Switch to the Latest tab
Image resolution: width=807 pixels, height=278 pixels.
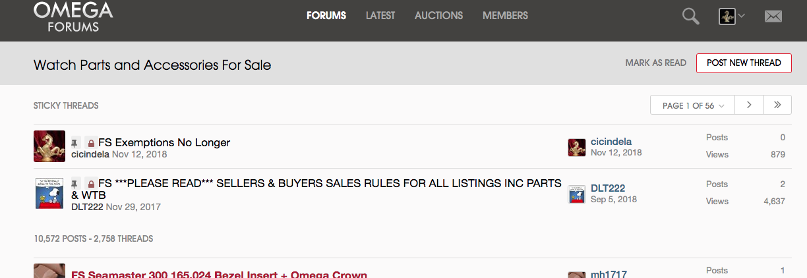point(380,15)
